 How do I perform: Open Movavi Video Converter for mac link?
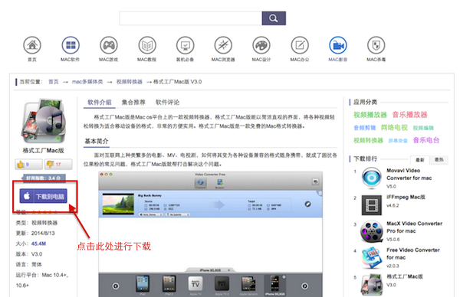[x=409, y=175]
